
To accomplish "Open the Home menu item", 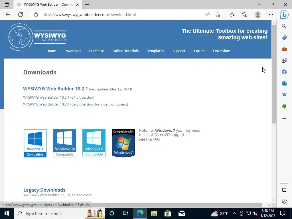I will (x=51, y=51).
